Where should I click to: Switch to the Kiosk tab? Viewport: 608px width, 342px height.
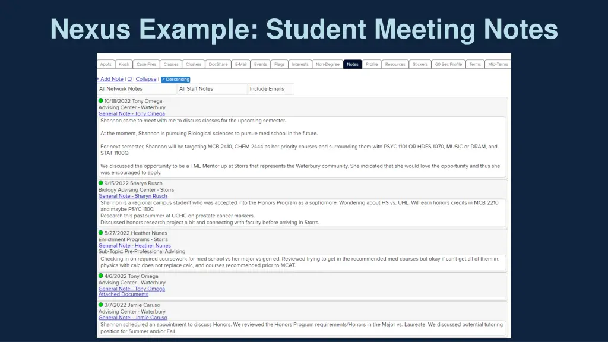tap(123, 64)
